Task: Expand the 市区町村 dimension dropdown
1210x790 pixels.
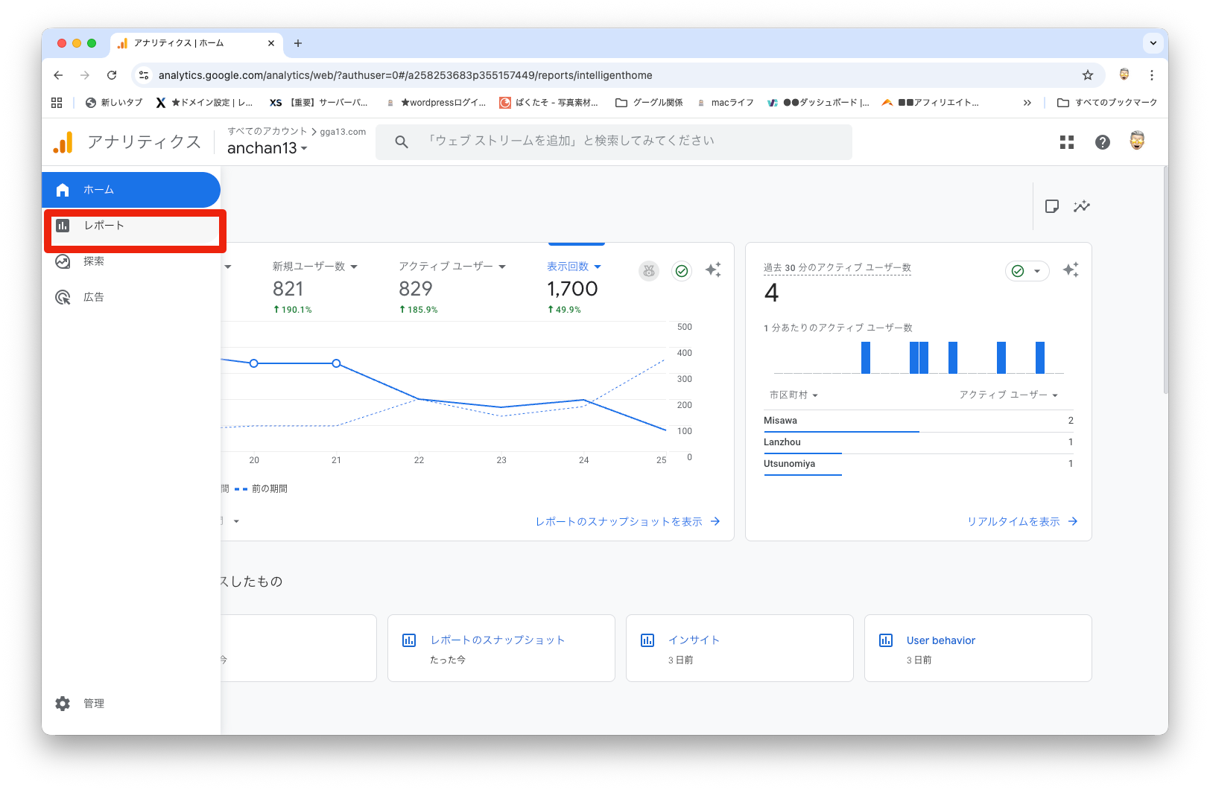Action: 794,395
